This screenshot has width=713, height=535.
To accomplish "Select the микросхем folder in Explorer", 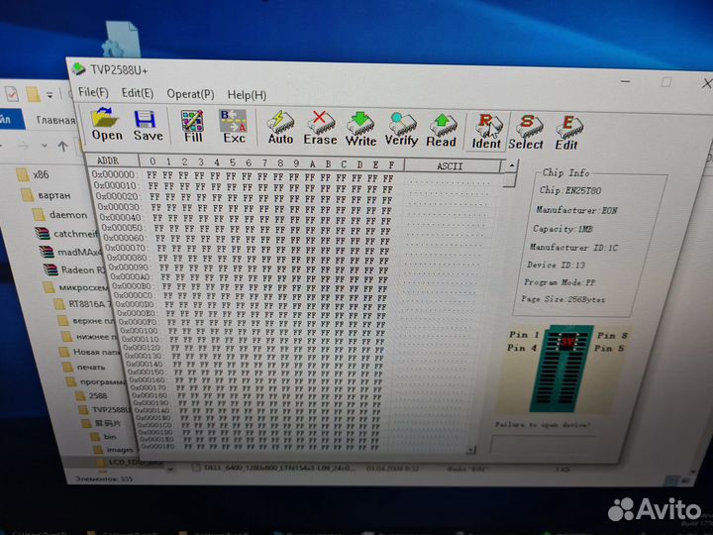I will (76, 287).
